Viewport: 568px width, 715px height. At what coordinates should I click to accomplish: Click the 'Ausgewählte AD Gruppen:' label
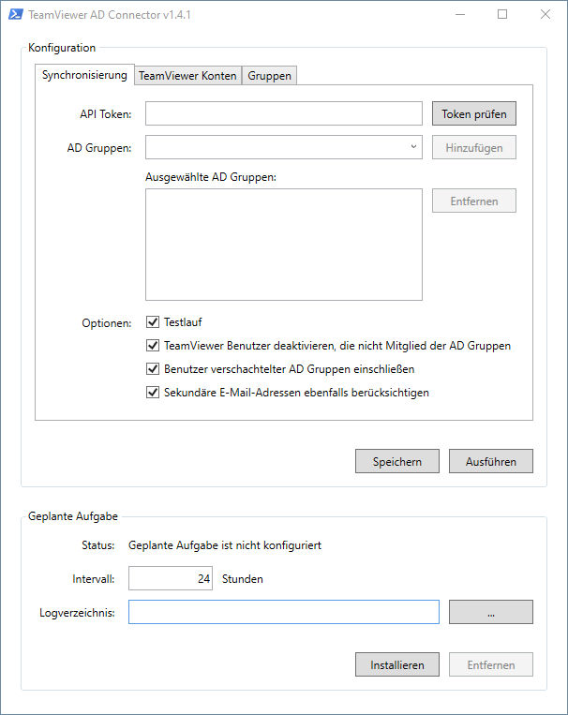pyautogui.click(x=211, y=177)
